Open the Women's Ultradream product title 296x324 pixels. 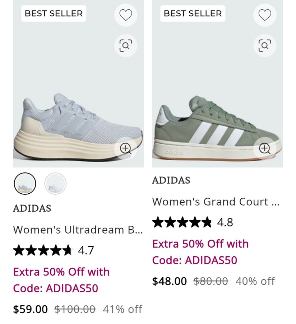tap(78, 229)
